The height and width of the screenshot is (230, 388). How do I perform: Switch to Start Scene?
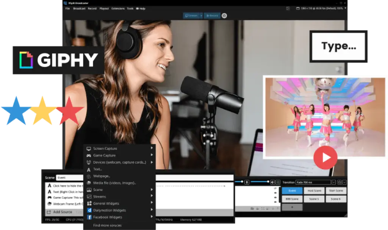(336, 191)
